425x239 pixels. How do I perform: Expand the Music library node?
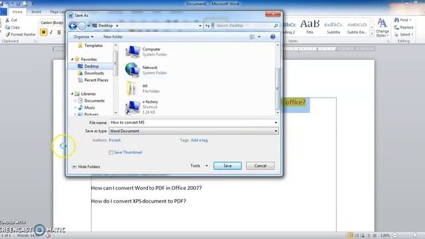tap(75, 108)
